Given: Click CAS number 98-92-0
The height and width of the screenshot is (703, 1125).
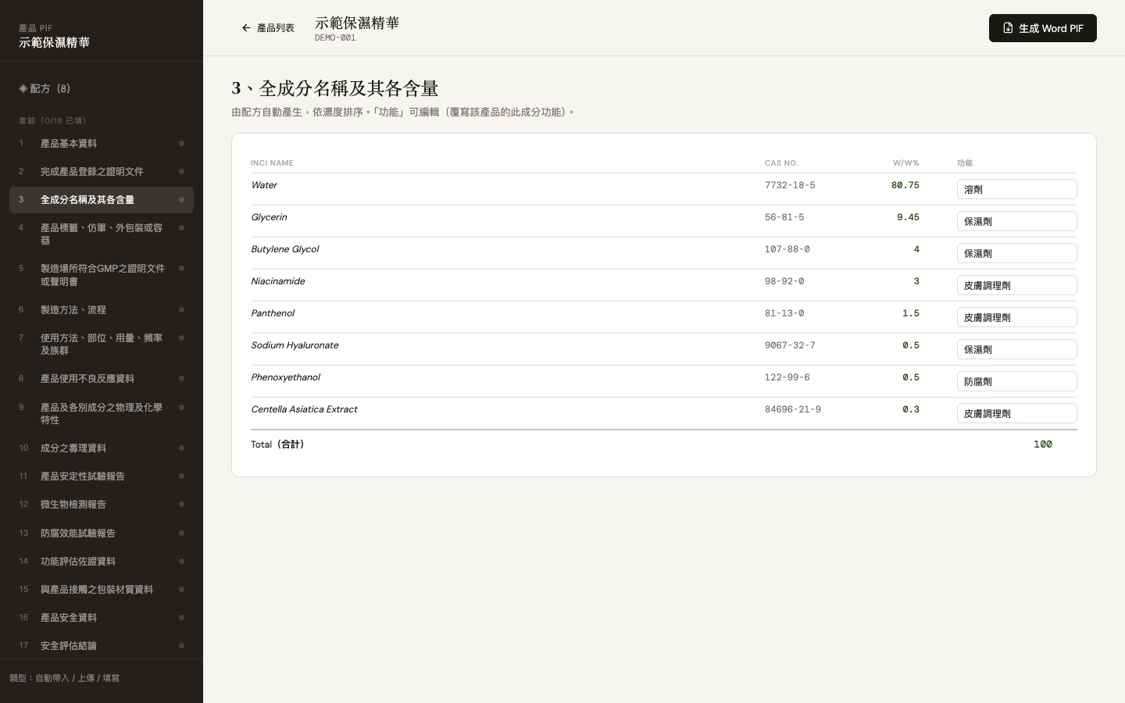Looking at the screenshot, I should pyautogui.click(x=784, y=281).
